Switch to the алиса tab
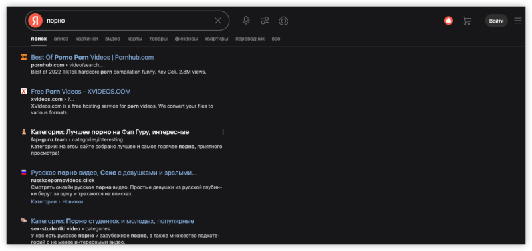 (x=61, y=39)
